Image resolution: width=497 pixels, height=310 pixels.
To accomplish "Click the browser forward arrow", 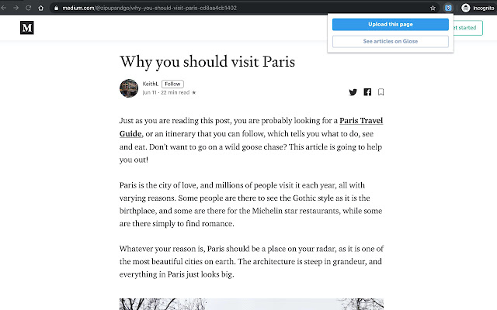I will coord(16,8).
